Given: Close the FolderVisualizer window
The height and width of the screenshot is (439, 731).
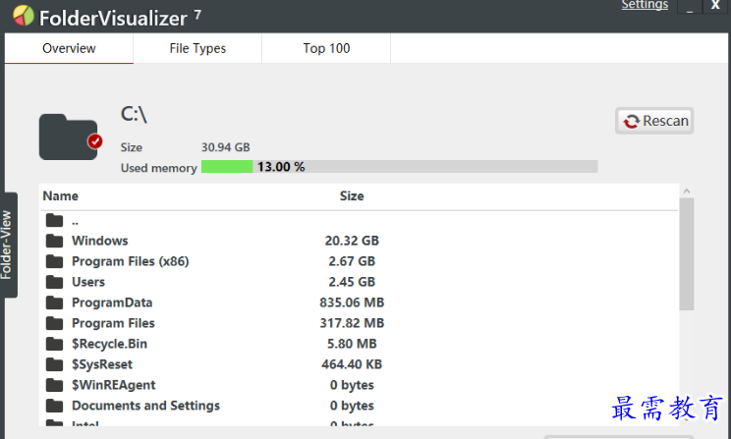Looking at the screenshot, I should [715, 6].
